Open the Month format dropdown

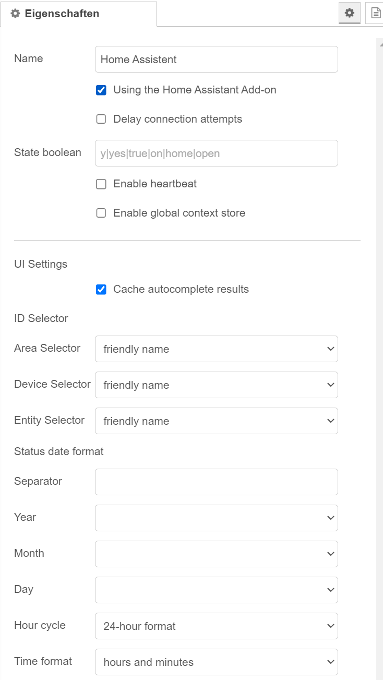(x=217, y=554)
